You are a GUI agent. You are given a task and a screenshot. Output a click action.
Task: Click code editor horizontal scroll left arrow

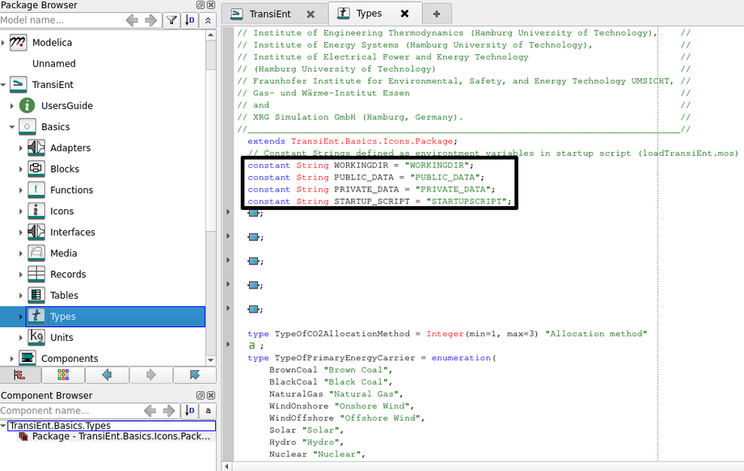point(226,467)
